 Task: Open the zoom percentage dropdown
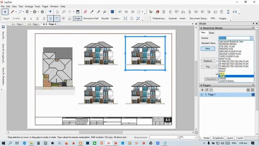click(195, 137)
